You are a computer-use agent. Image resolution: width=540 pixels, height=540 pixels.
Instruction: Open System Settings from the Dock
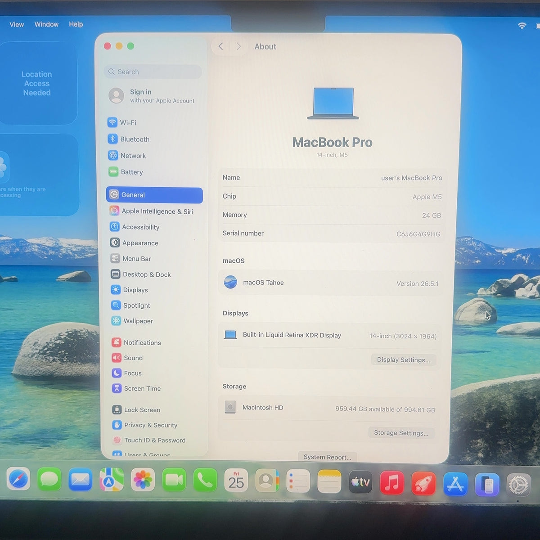518,486
